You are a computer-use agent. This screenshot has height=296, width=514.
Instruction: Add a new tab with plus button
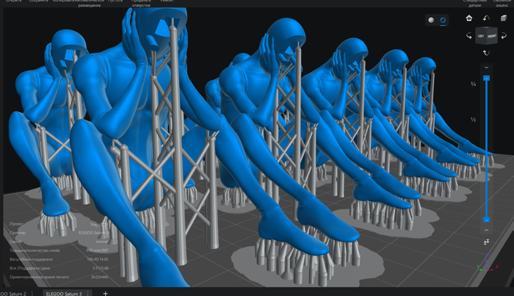[x=105, y=293]
